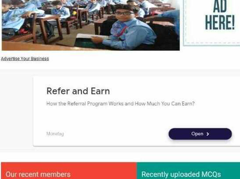Open the Advertise Your Business link

pos(25,59)
